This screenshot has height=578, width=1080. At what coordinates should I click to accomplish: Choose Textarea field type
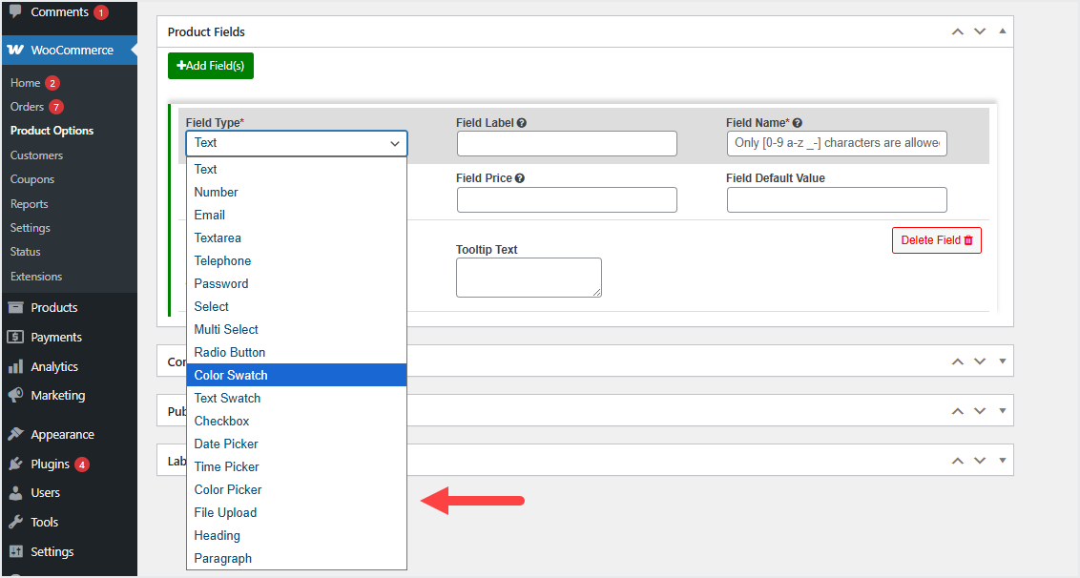pyautogui.click(x=296, y=237)
